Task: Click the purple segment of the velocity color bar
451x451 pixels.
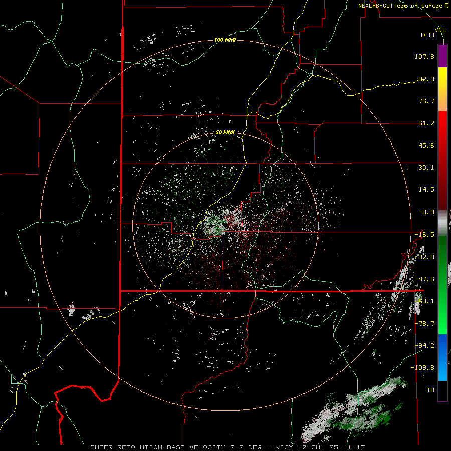Action: pos(442,56)
